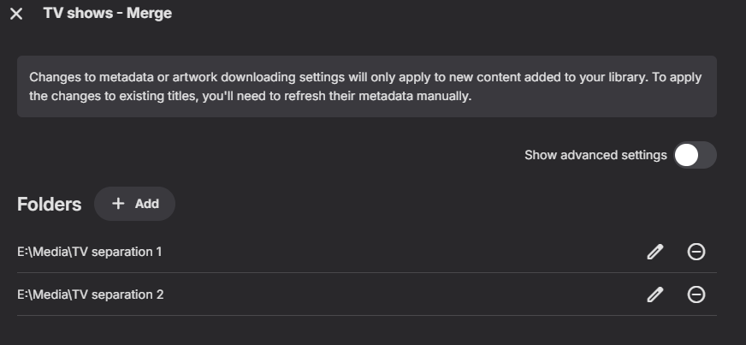
Task: Click the word "Add" in the button
Action: pyautogui.click(x=147, y=204)
